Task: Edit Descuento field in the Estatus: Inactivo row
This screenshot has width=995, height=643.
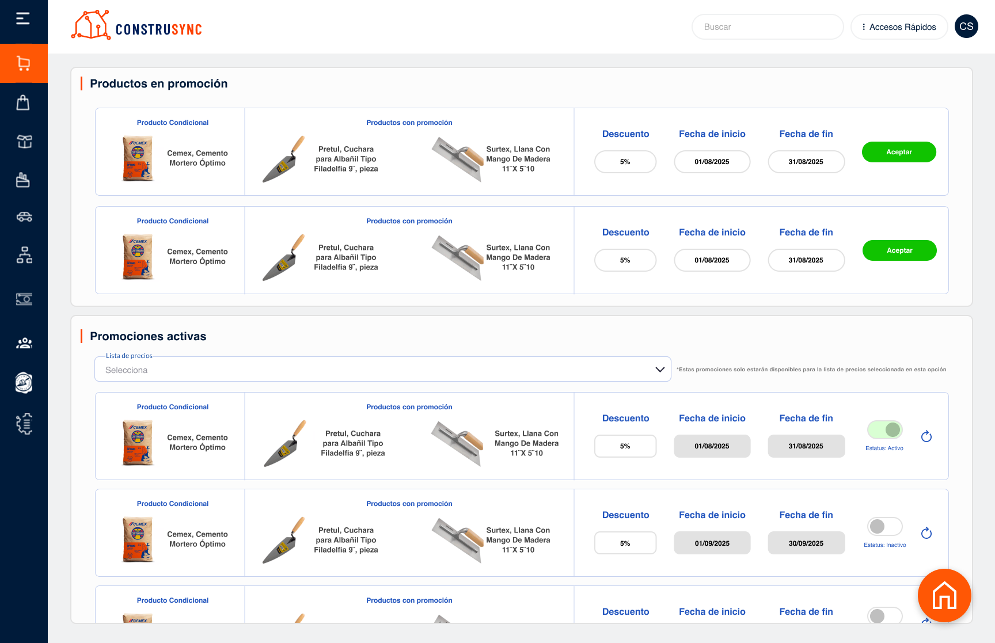Action: (625, 543)
